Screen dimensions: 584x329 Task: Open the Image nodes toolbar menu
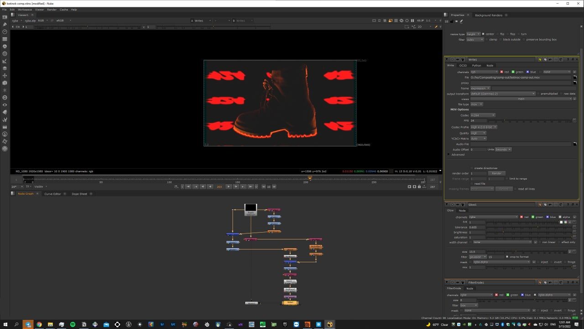(5, 17)
